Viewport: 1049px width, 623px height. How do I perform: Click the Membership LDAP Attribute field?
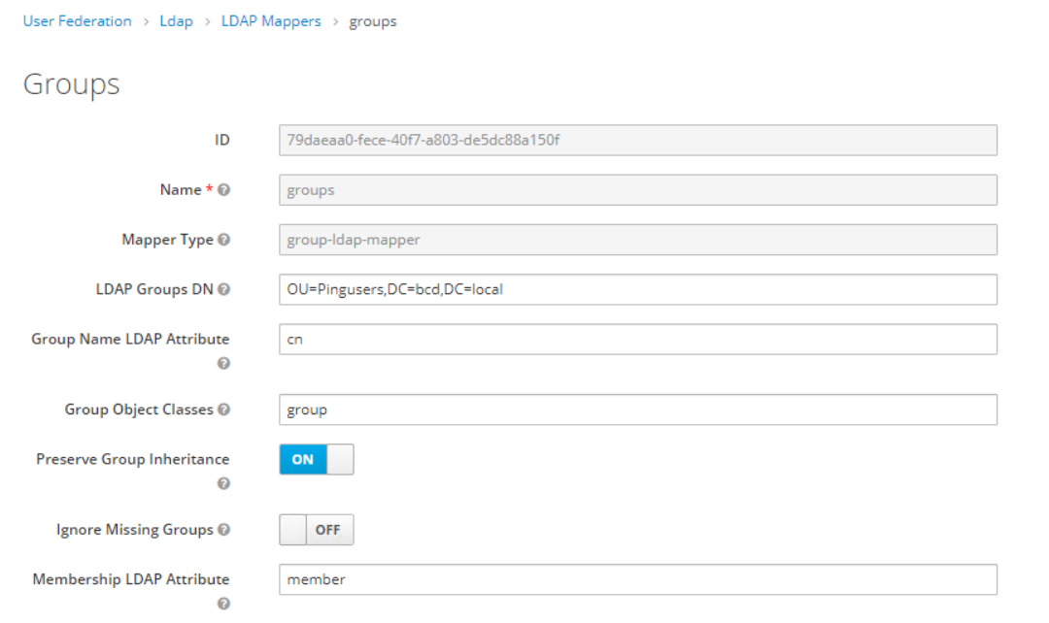[637, 579]
